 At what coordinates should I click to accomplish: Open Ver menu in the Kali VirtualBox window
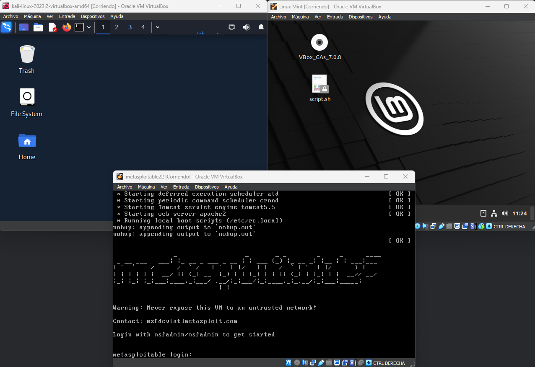50,16
